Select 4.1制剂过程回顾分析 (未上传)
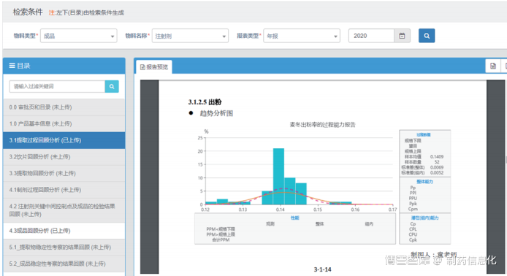507x276 pixels. coord(64,190)
